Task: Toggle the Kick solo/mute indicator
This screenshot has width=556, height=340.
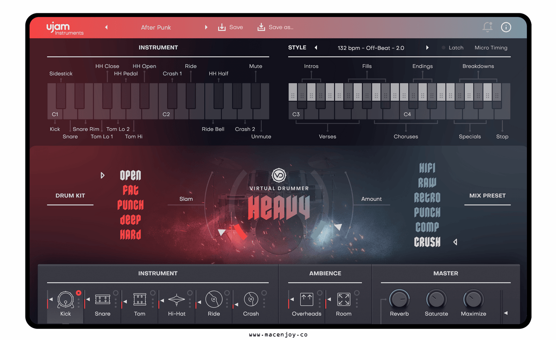Action: (x=78, y=293)
